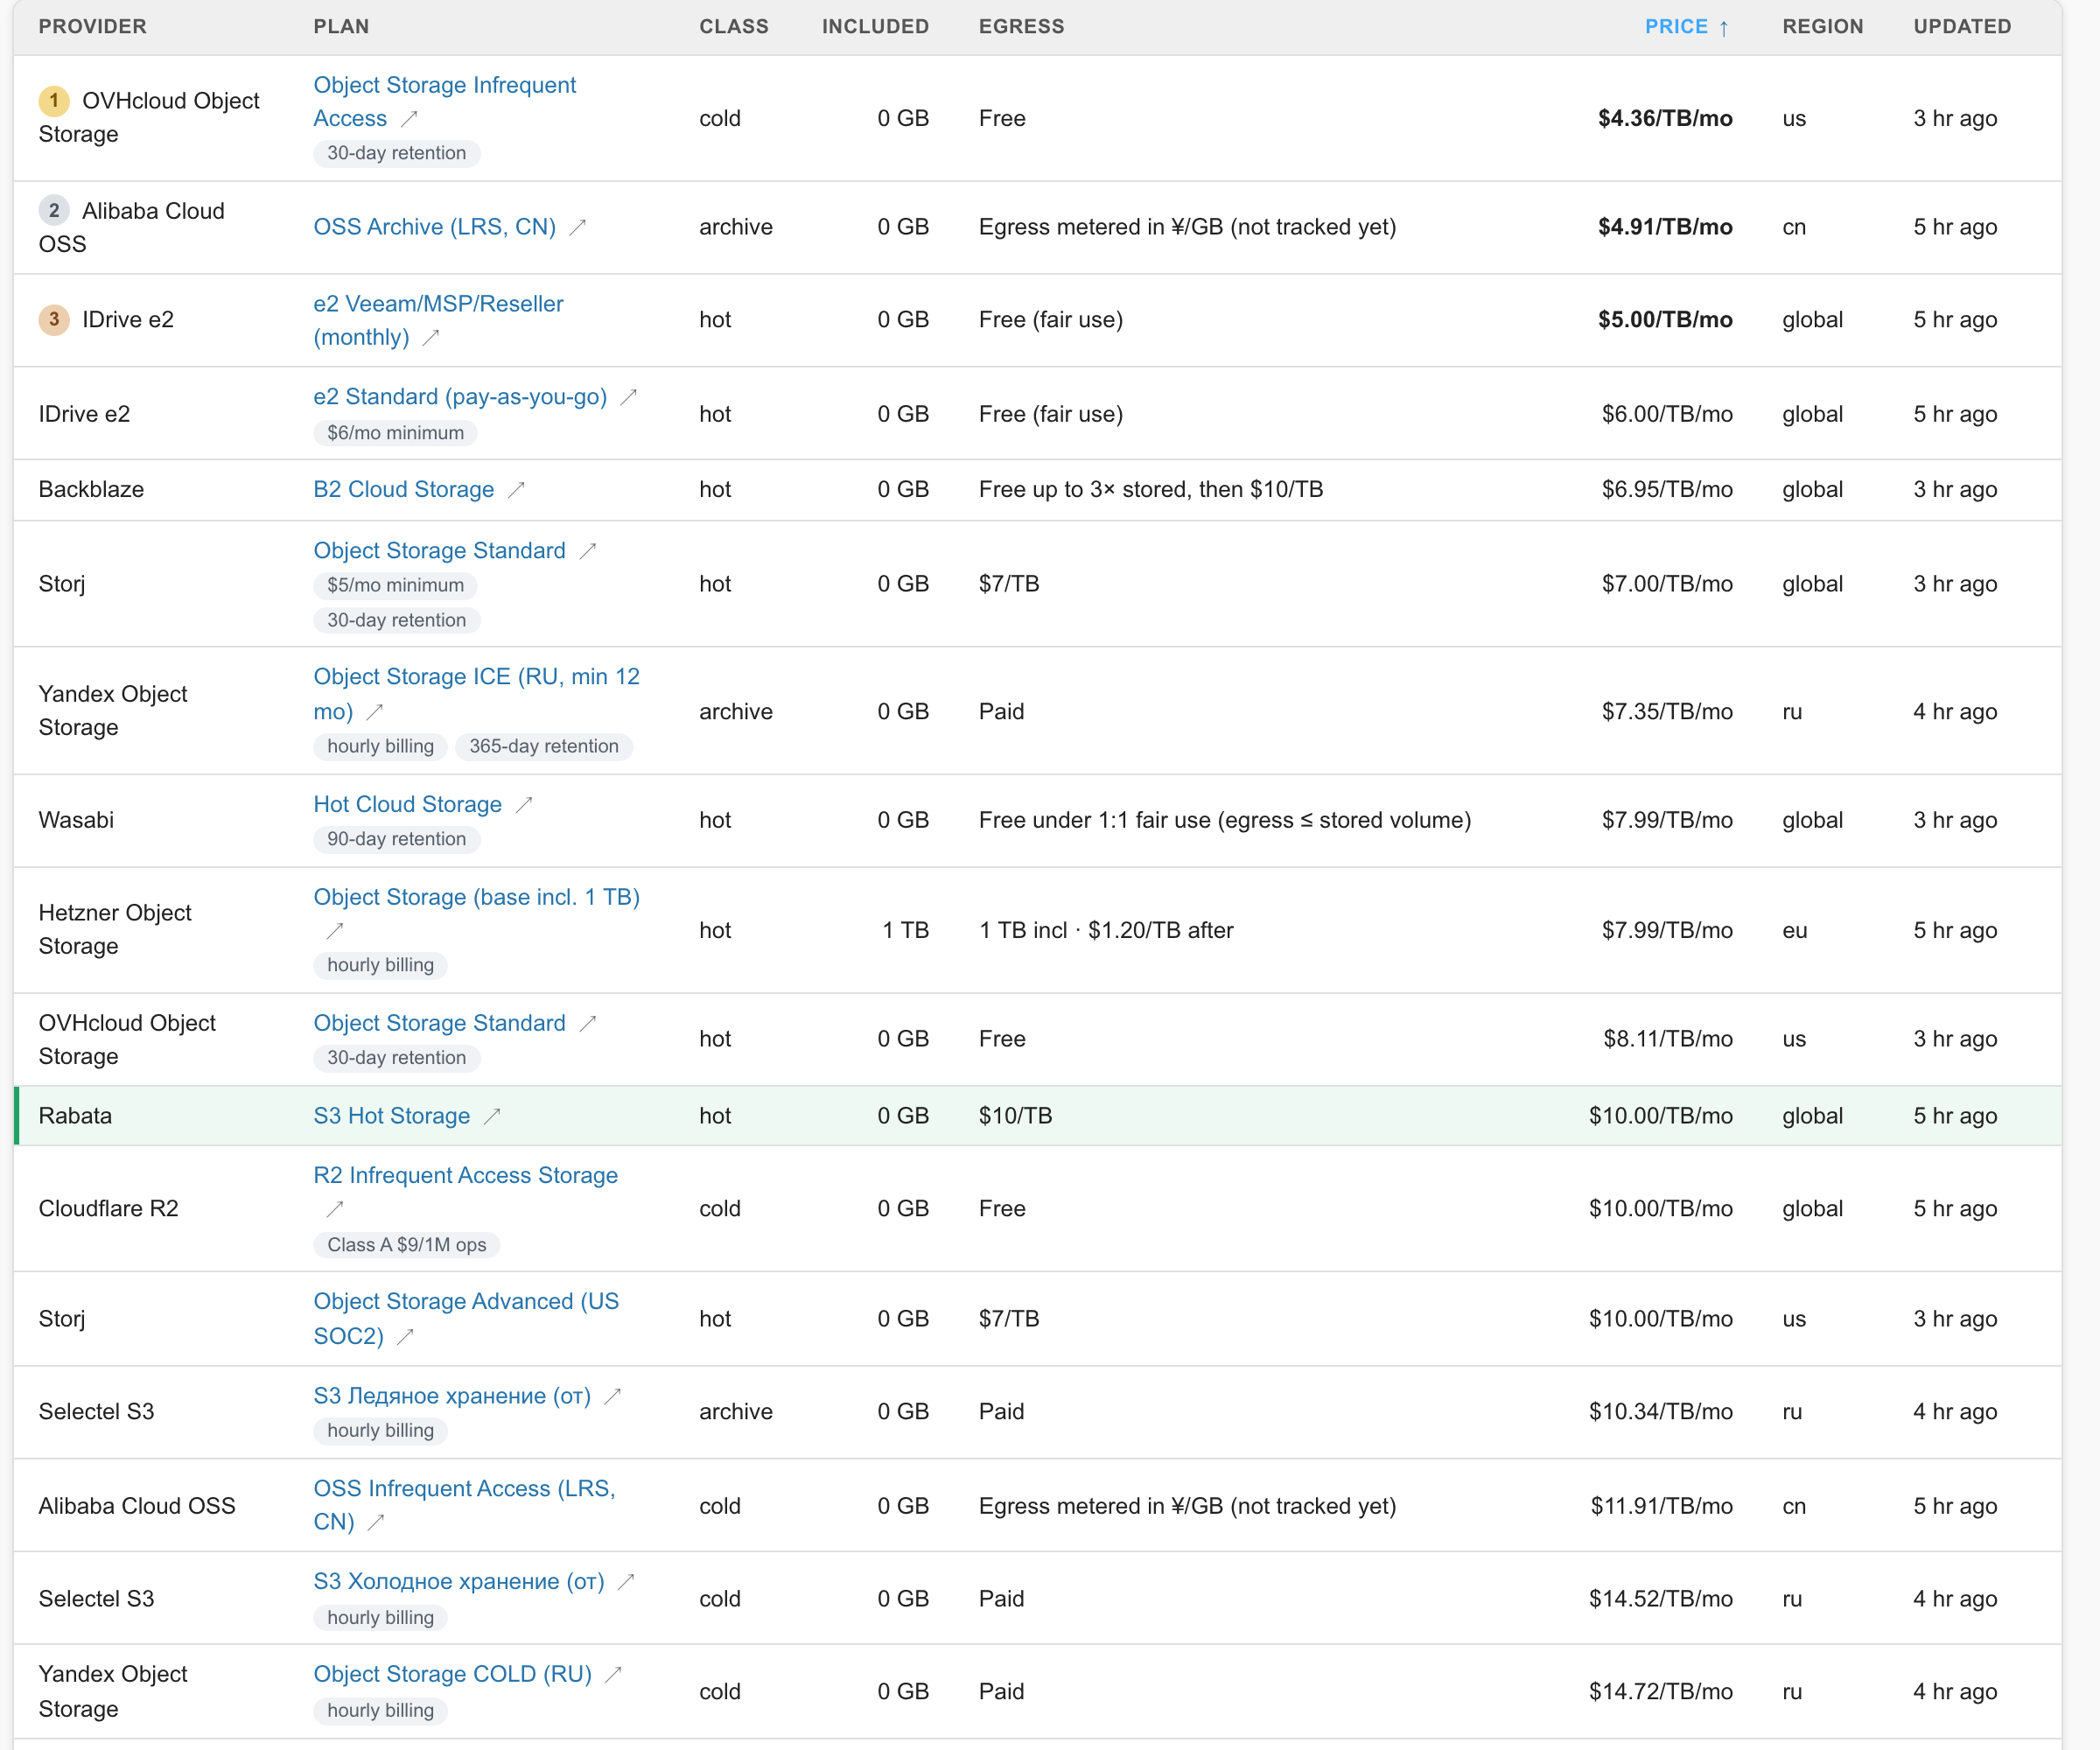This screenshot has width=2100, height=1750.
Task: Click external icon under Hetzner Object Storage (base incl. 1 TB)
Action: click(x=335, y=931)
